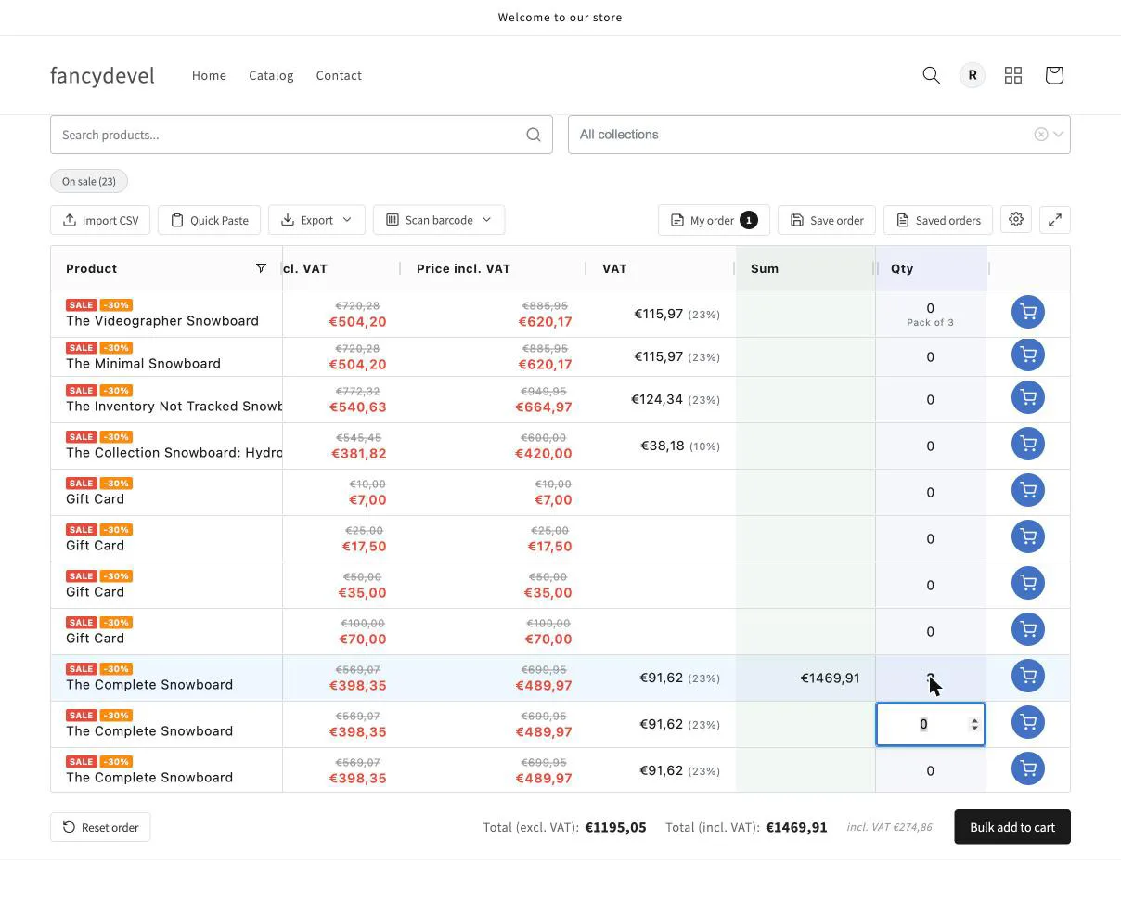Click the Qty column header
This screenshot has width=1121, height=904.
tap(902, 268)
